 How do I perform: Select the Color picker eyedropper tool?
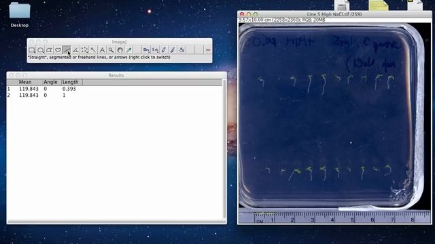coord(128,49)
